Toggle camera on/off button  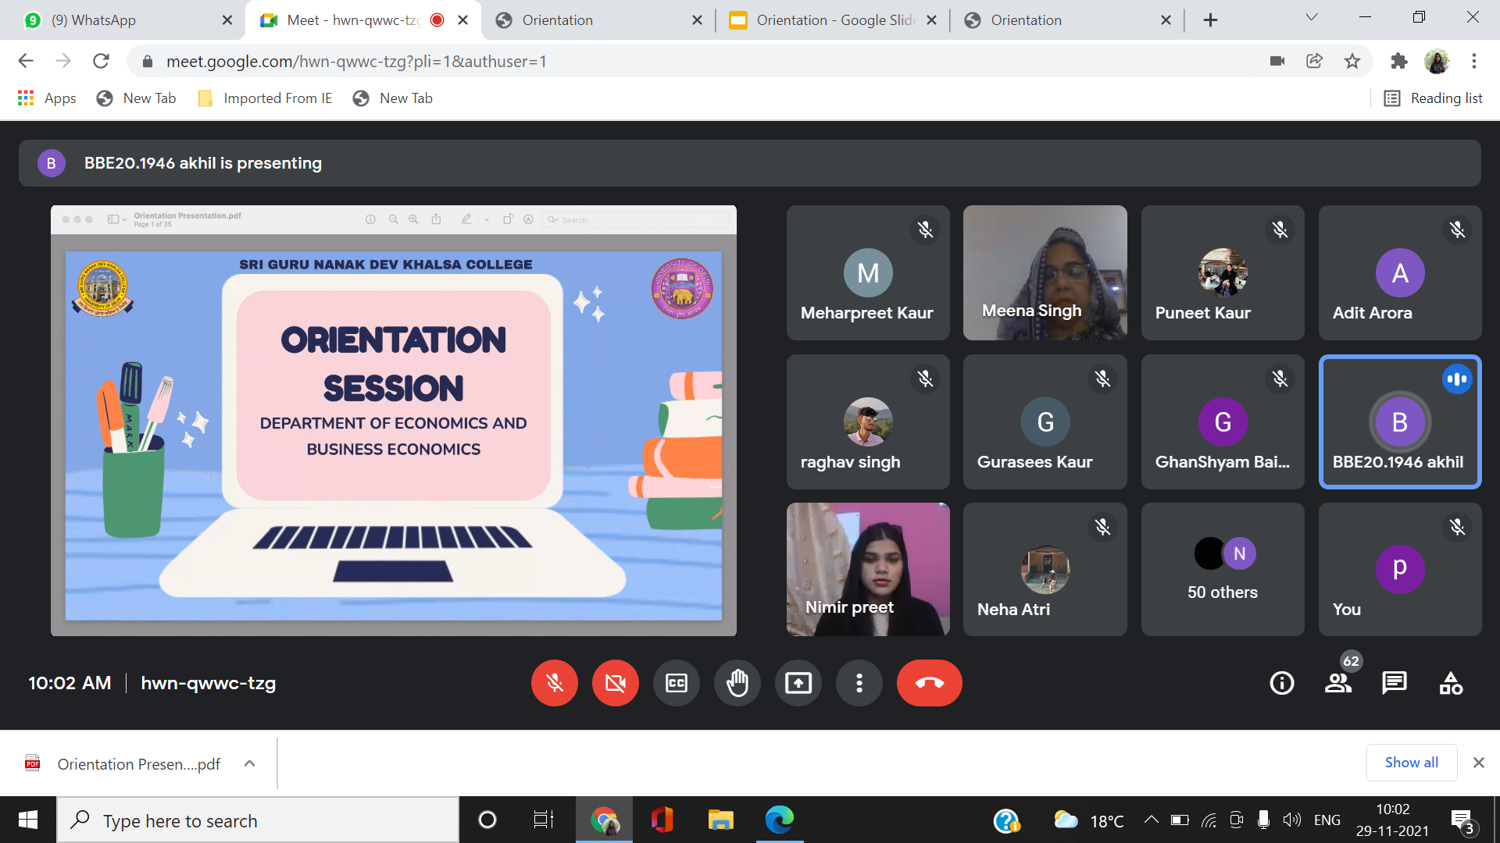pyautogui.click(x=615, y=683)
